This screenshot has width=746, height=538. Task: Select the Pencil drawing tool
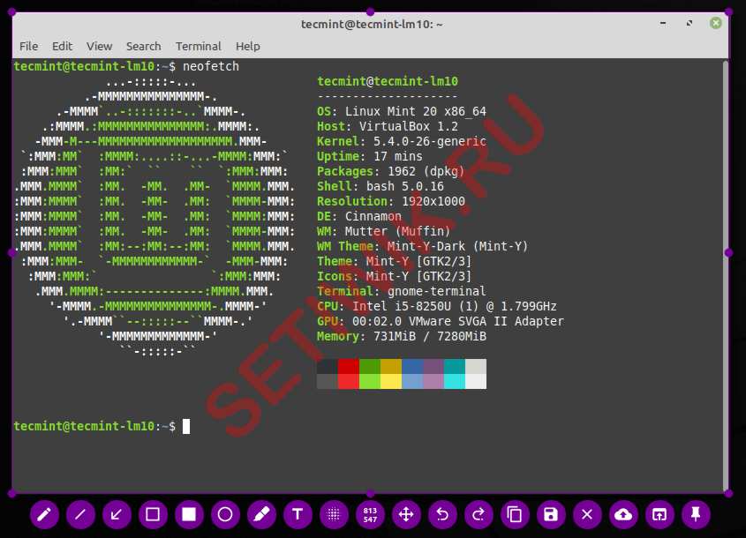pyautogui.click(x=44, y=514)
